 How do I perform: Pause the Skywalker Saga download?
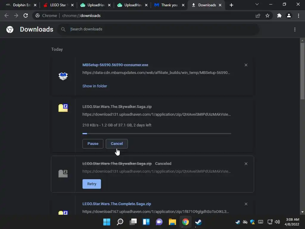93,144
